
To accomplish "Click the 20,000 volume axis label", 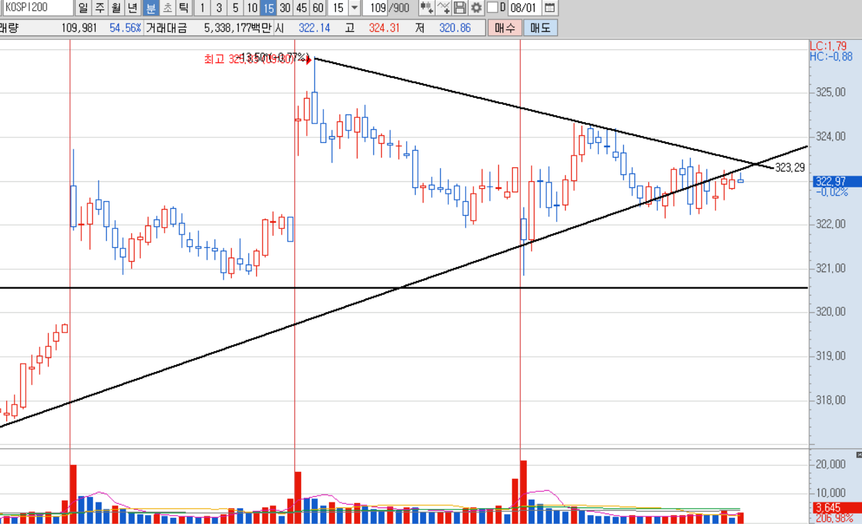I will tap(831, 464).
